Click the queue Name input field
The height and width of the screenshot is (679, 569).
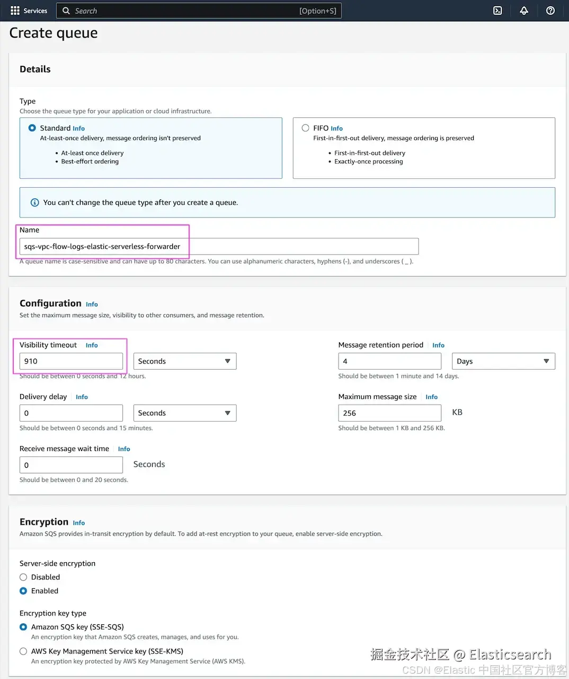click(x=219, y=247)
